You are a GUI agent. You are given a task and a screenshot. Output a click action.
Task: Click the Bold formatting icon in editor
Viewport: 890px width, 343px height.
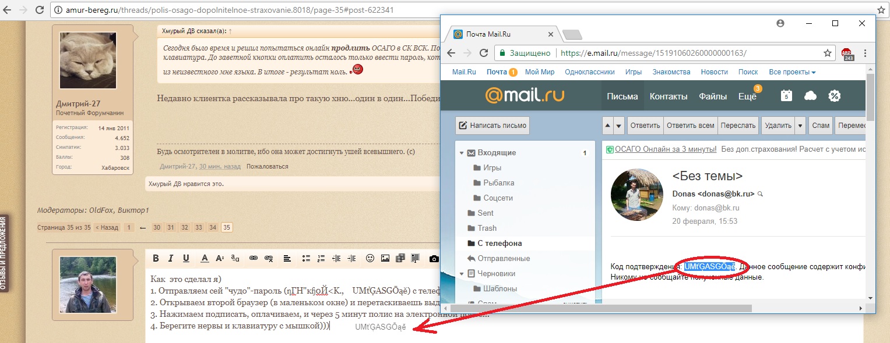click(x=156, y=258)
